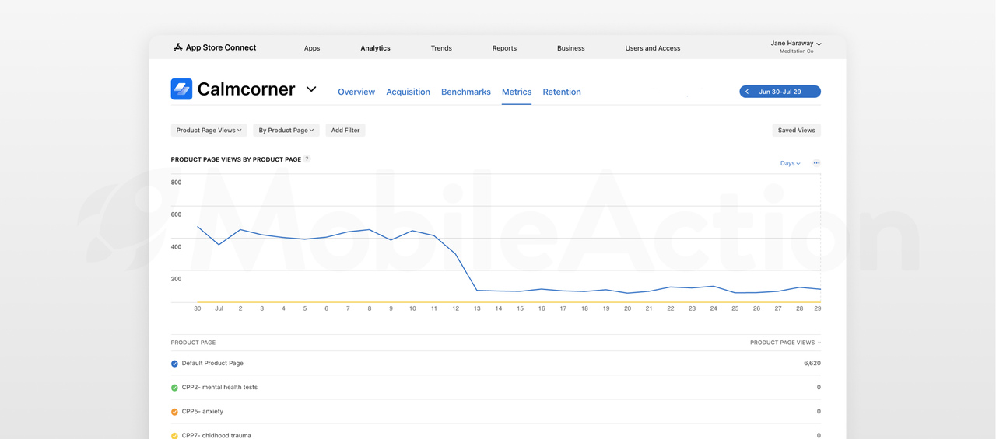Open the Trends menu item

441,48
